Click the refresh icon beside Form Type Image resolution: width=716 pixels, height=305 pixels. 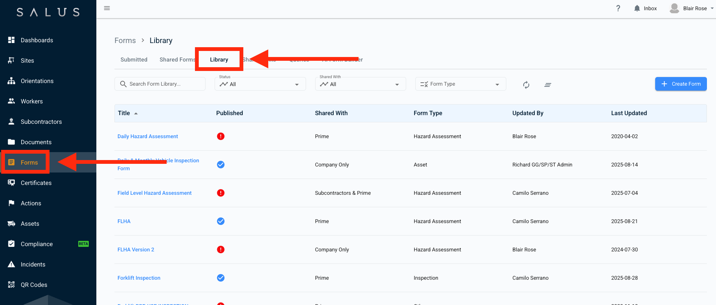coord(526,85)
